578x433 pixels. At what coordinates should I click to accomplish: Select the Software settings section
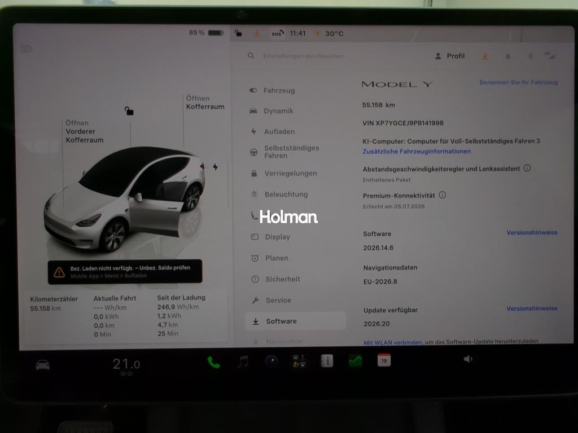[295, 321]
